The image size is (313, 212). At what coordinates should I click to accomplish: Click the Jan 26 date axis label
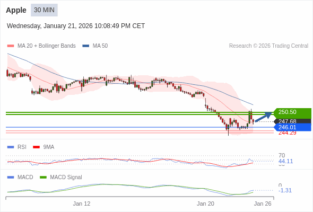(x=263, y=204)
